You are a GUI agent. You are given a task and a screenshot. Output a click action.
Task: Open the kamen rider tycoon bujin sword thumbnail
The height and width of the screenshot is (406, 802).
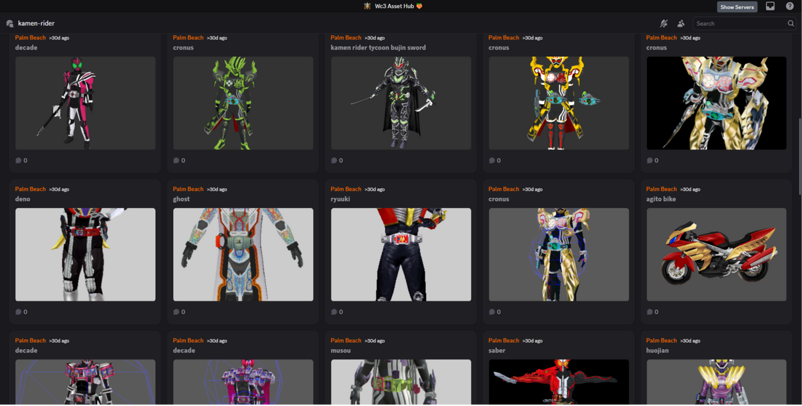(401, 103)
